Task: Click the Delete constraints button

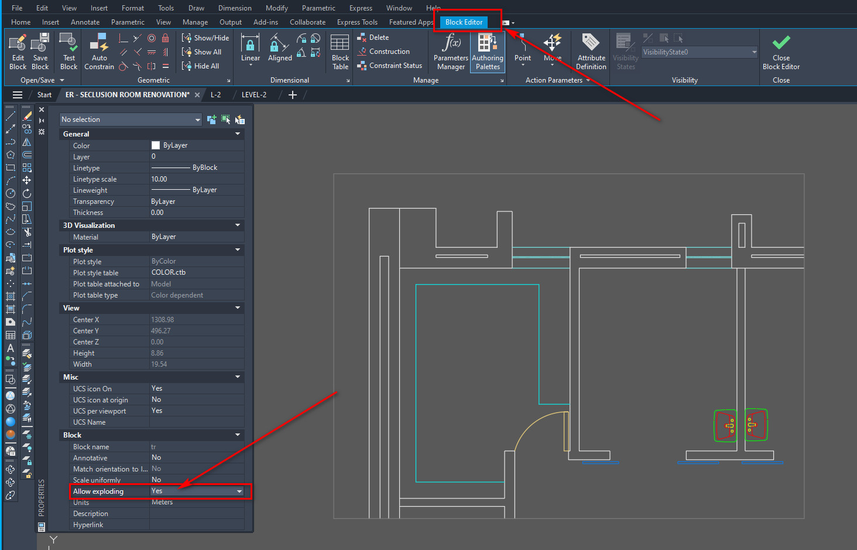Action: (x=375, y=37)
